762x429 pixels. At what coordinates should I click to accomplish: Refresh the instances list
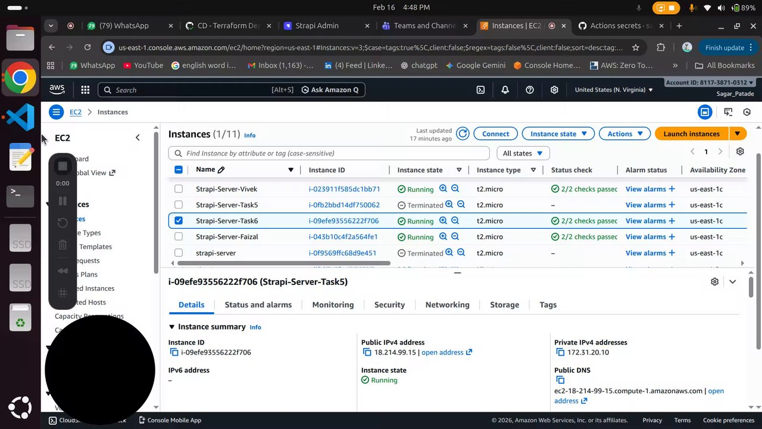click(463, 134)
